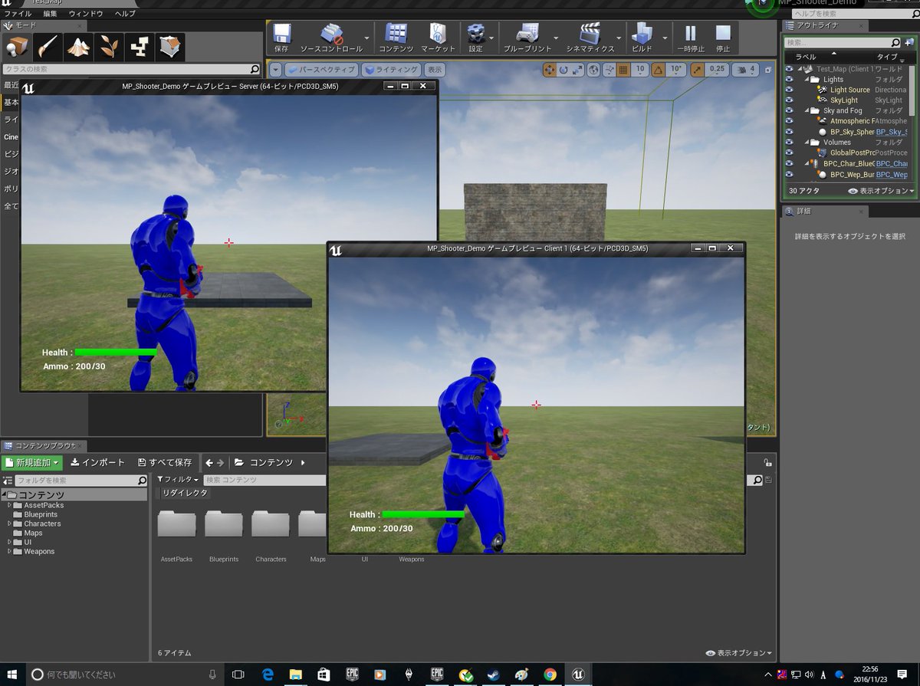Collapse the Sky and Fog folder
This screenshot has height=686, width=920.
click(807, 110)
